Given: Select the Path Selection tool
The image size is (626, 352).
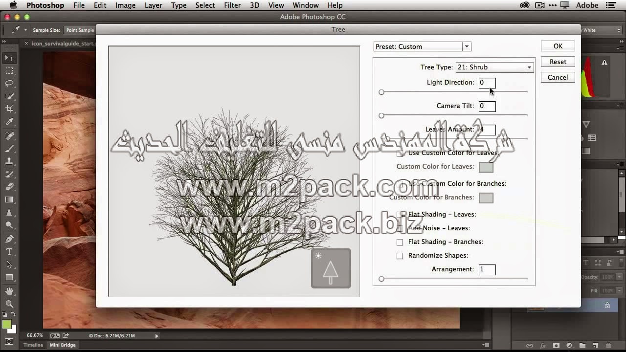Looking at the screenshot, I should point(9,264).
